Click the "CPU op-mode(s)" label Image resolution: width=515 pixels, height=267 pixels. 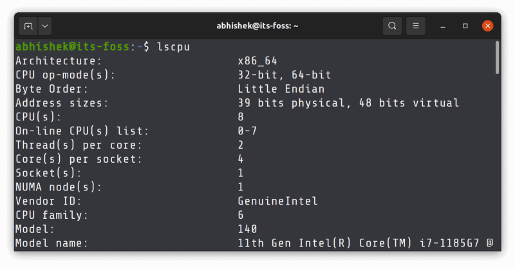[x=66, y=75]
